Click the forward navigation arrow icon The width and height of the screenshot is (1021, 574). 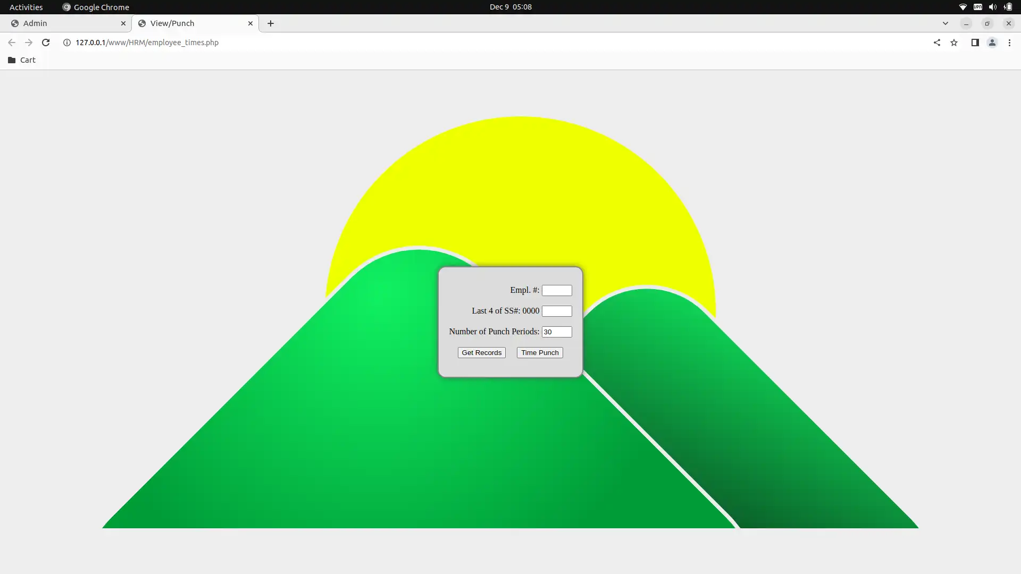(28, 42)
